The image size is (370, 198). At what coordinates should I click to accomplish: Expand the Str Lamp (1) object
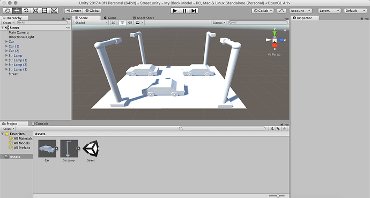pyautogui.click(x=6, y=60)
